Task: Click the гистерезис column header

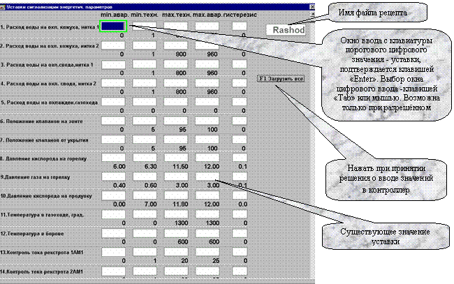Action: 240,15
